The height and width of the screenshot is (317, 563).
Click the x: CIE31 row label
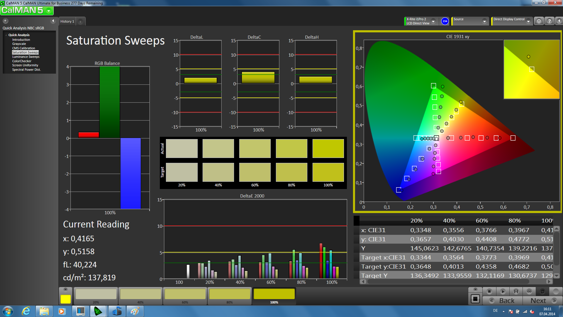point(373,230)
